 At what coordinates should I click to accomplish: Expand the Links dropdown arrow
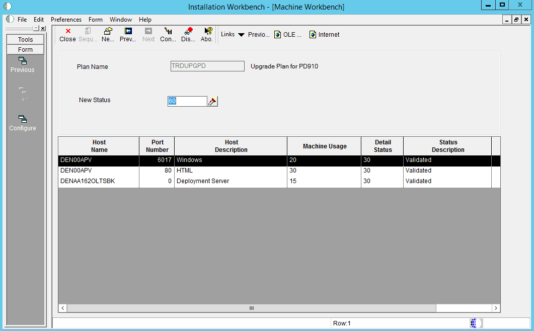241,35
